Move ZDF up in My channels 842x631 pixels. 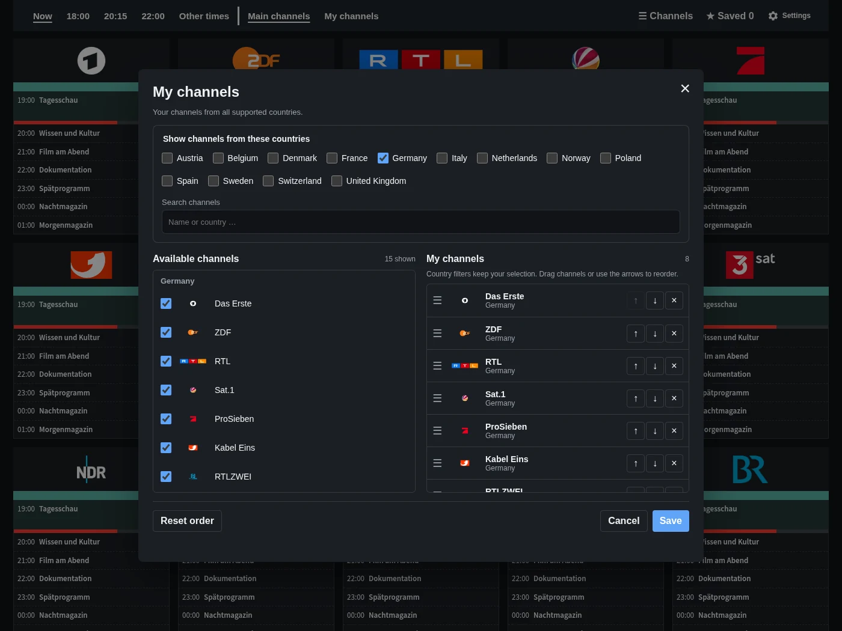click(636, 334)
